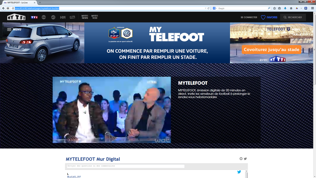The width and height of the screenshot is (316, 178).
Task: Click Covoiturez jusqu'au stade button
Action: click(271, 50)
